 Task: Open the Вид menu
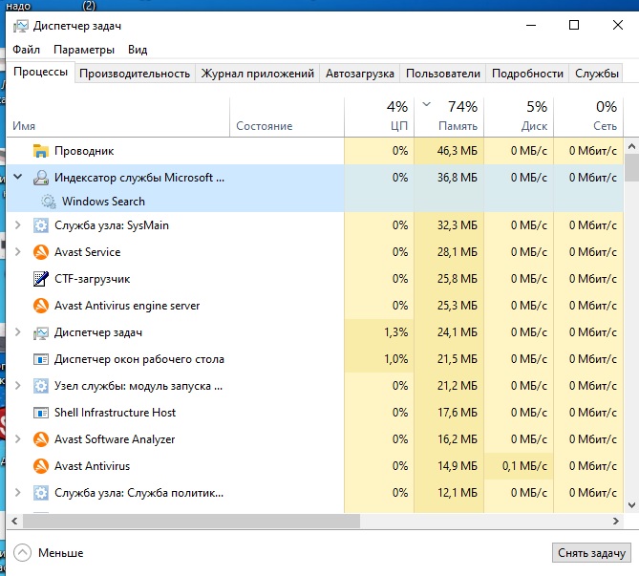pos(138,50)
